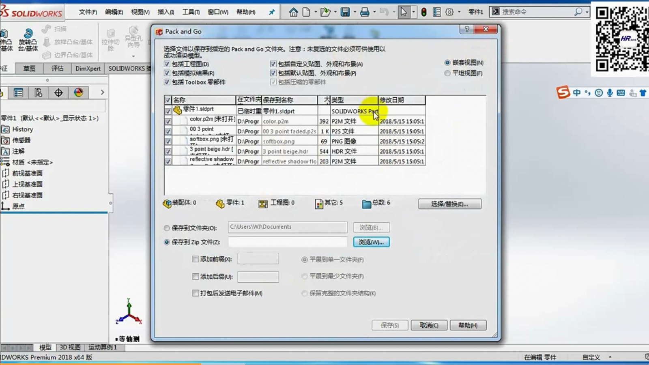Expand the FeatureManager panel tabs arrow
Image resolution: width=649 pixels, height=365 pixels.
tap(102, 92)
